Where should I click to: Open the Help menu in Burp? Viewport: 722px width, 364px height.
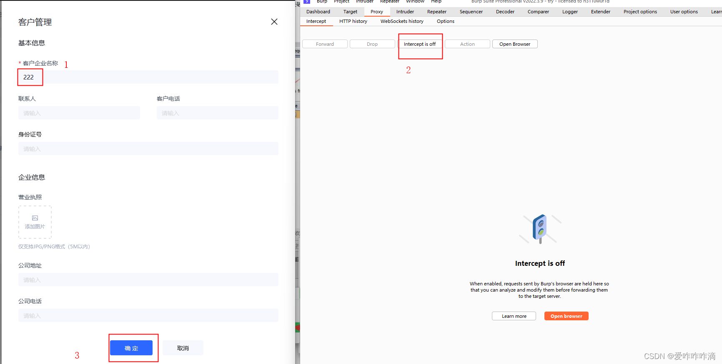coord(436,2)
